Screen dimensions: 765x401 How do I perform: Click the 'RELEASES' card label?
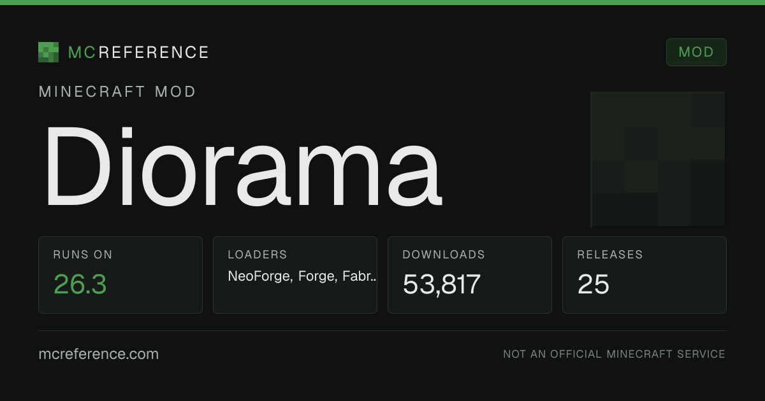610,255
